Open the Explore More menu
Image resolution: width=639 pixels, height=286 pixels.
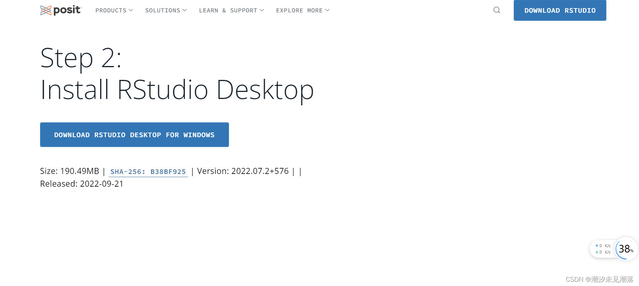(303, 11)
